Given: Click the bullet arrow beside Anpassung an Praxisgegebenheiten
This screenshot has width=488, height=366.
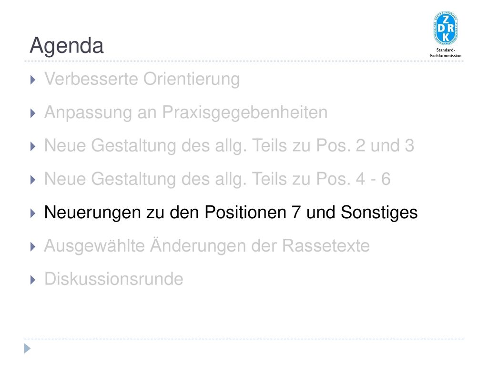Looking at the screenshot, I should [x=33, y=113].
